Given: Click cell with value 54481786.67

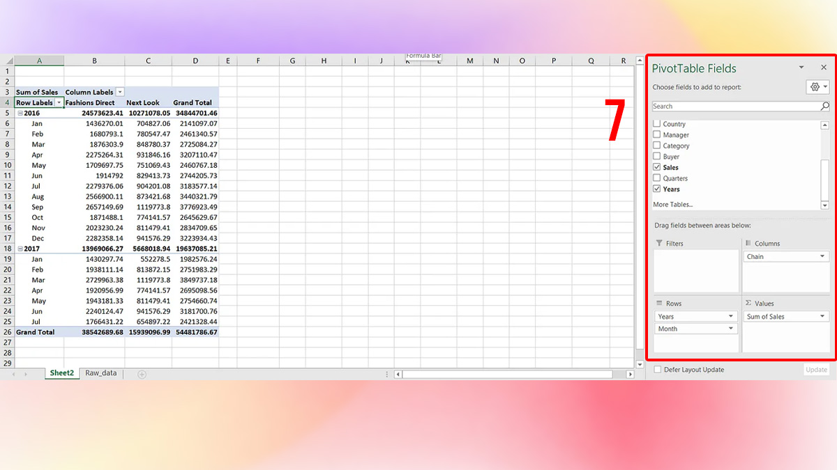Looking at the screenshot, I should tap(195, 332).
